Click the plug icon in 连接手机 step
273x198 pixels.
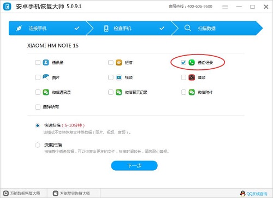coord(19,28)
